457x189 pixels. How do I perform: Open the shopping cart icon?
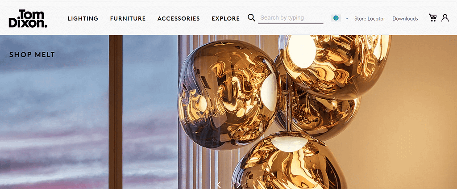433,18
